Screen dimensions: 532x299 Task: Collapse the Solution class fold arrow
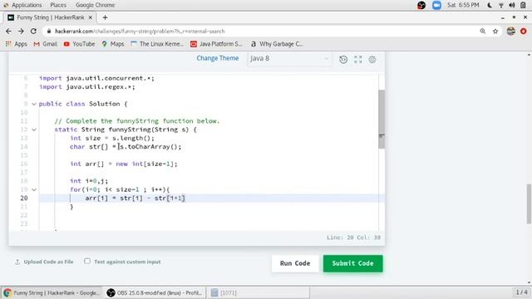click(34, 104)
